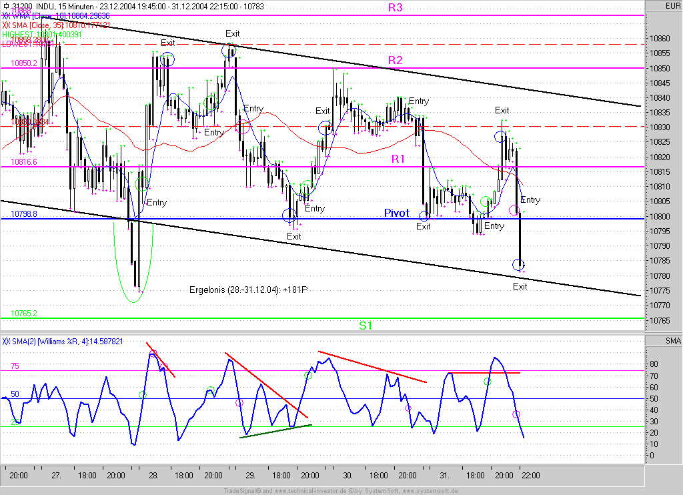The image size is (683, 495).
Task: Select the R2 resistance line label
Action: point(396,61)
